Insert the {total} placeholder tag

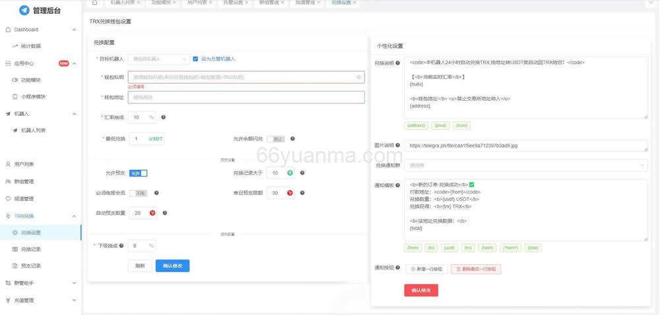pos(534,248)
